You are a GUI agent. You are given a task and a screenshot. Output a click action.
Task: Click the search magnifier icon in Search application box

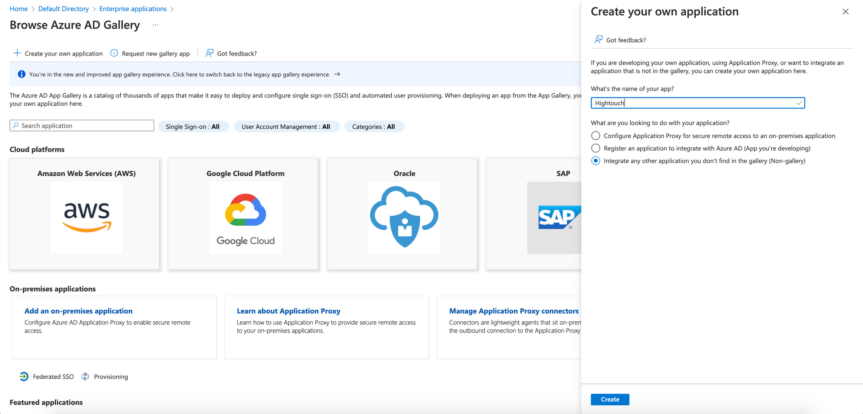(16, 125)
